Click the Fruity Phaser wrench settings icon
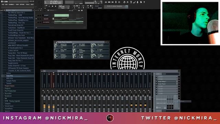Viewport: 220px width, 124px height. pos(57,42)
